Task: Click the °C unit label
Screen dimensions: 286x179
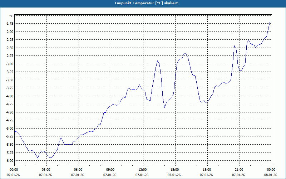Action: click(11, 16)
